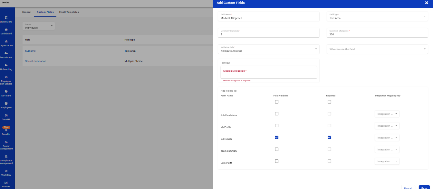This screenshot has width=433, height=189.
Task: Open the Validation Rule dropdown
Action: (x=268, y=49)
